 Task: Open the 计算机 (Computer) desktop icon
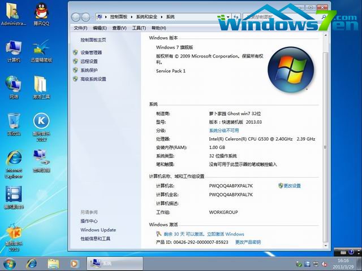click(14, 51)
